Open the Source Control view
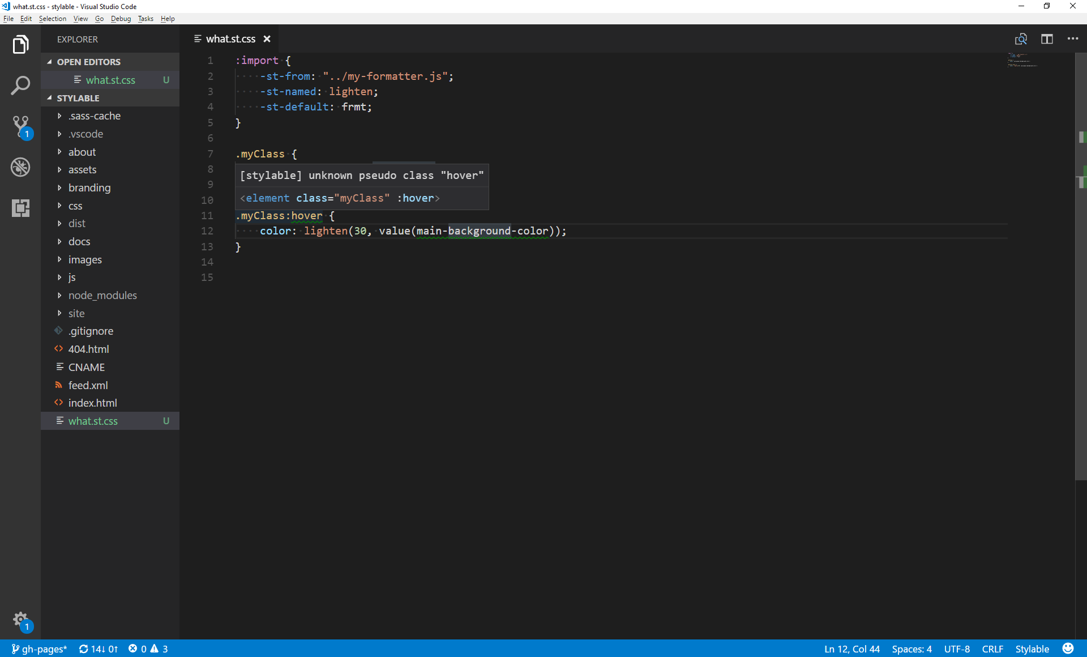The width and height of the screenshot is (1087, 657). pos(20,126)
